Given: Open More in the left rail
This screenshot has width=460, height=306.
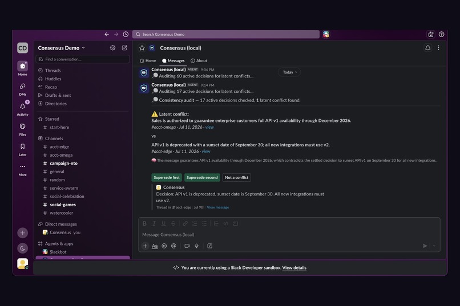Looking at the screenshot, I should click(x=23, y=169).
